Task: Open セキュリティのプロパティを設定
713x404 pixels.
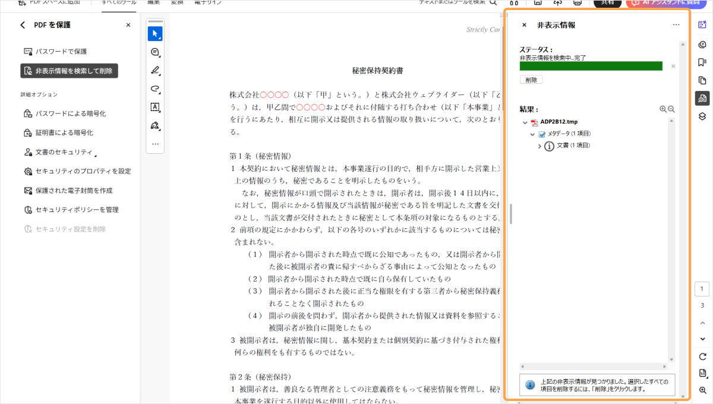Action: (x=77, y=171)
